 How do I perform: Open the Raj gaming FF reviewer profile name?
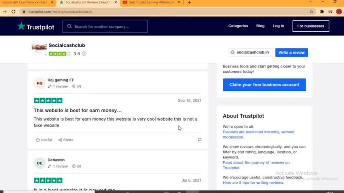coord(61,80)
